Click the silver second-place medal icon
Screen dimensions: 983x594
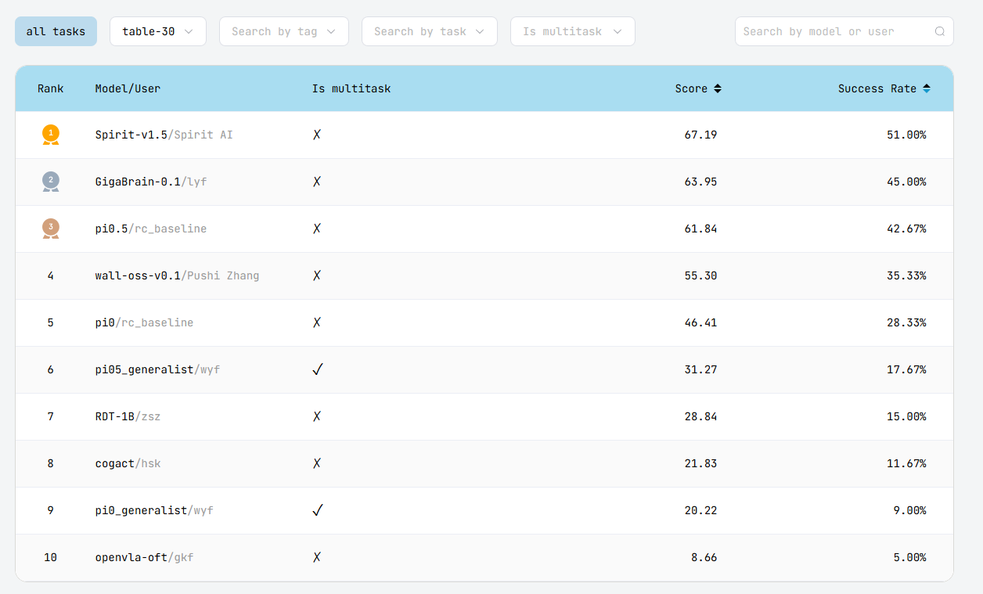pyautogui.click(x=51, y=182)
